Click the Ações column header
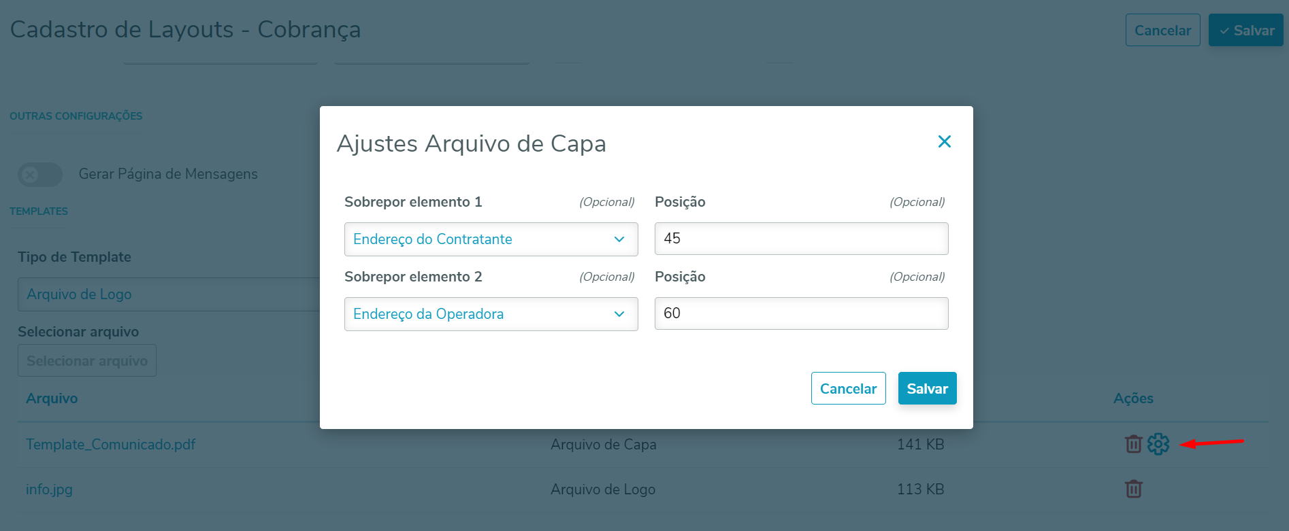Viewport: 1289px width, 531px height. pyautogui.click(x=1133, y=398)
